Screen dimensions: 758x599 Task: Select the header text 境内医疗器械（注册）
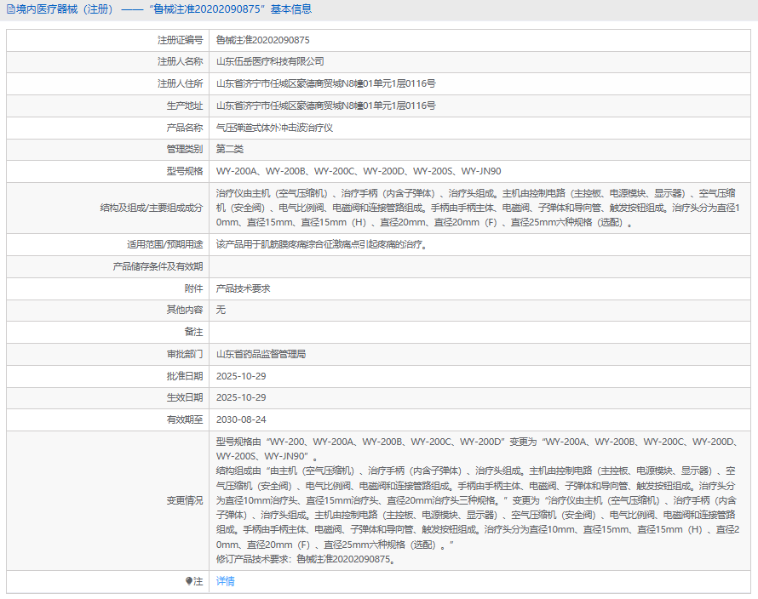point(65,9)
